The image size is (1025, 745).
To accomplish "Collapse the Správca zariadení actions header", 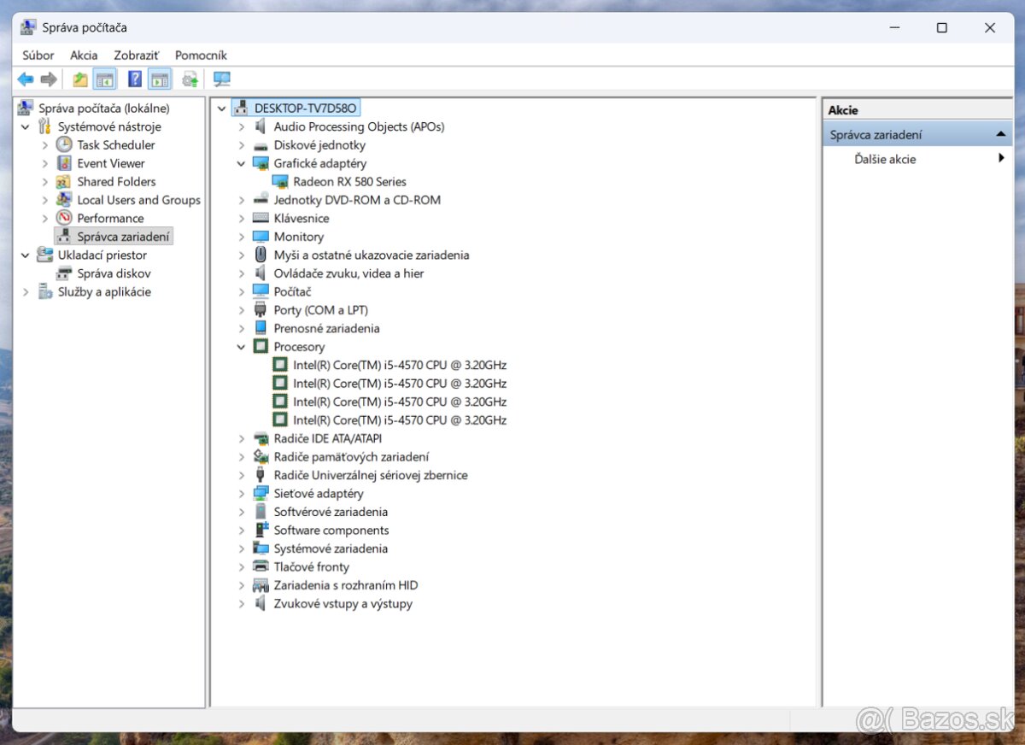I will pos(1000,134).
